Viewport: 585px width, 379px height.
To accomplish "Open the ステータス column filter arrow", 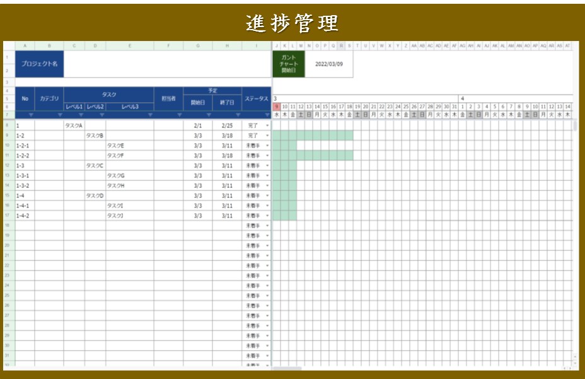I will [267, 115].
